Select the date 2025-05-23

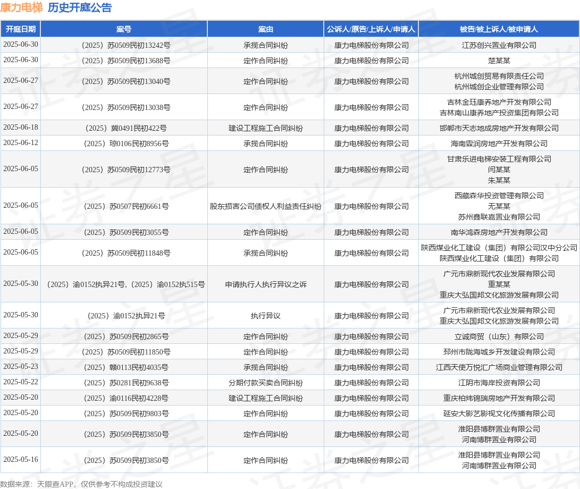click(x=21, y=367)
